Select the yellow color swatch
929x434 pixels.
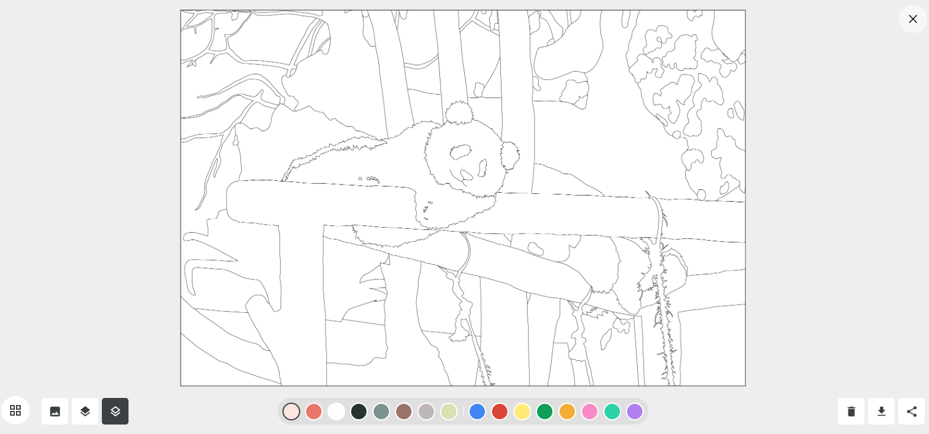(522, 412)
